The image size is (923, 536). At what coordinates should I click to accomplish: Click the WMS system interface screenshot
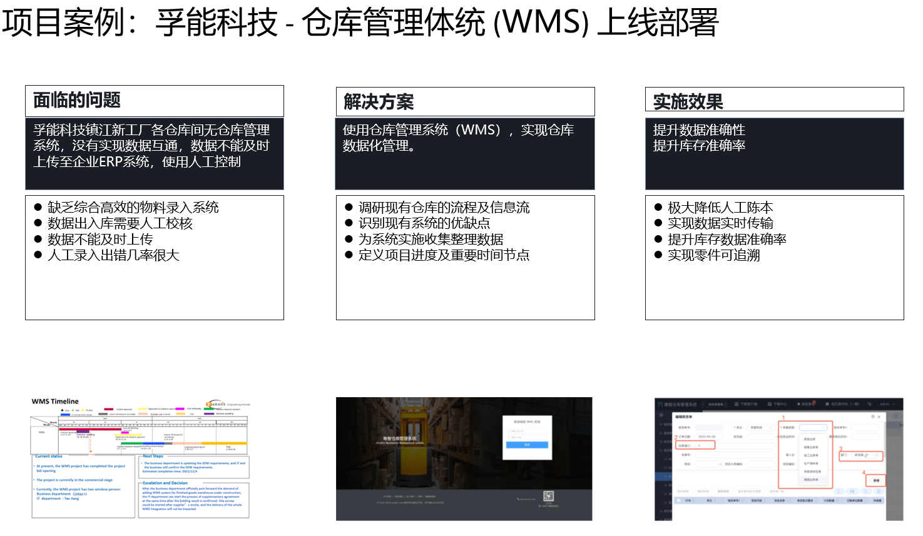(779, 458)
